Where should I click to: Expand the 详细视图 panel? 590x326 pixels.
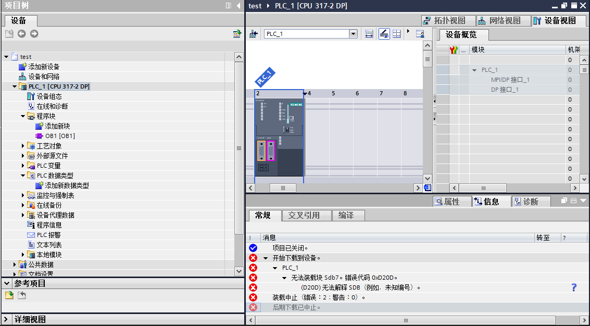coord(6,320)
